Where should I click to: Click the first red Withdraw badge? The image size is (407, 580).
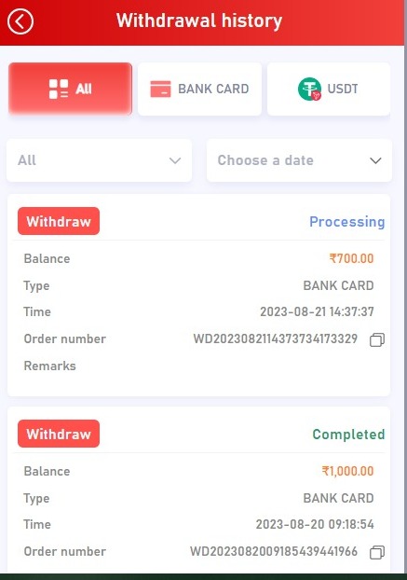(59, 221)
